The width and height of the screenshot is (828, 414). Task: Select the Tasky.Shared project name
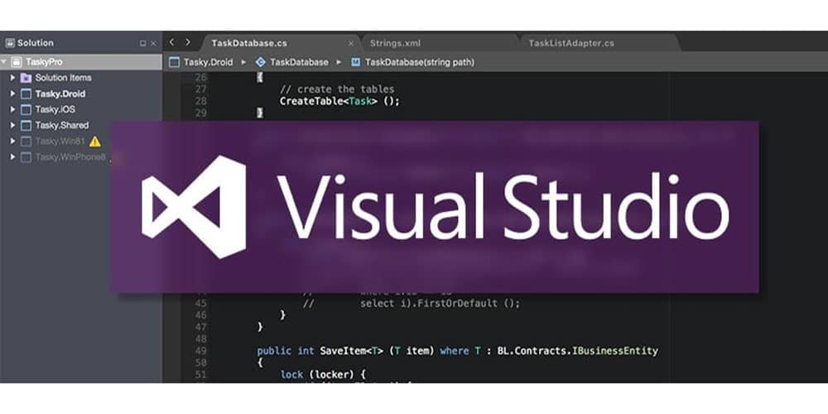(62, 125)
